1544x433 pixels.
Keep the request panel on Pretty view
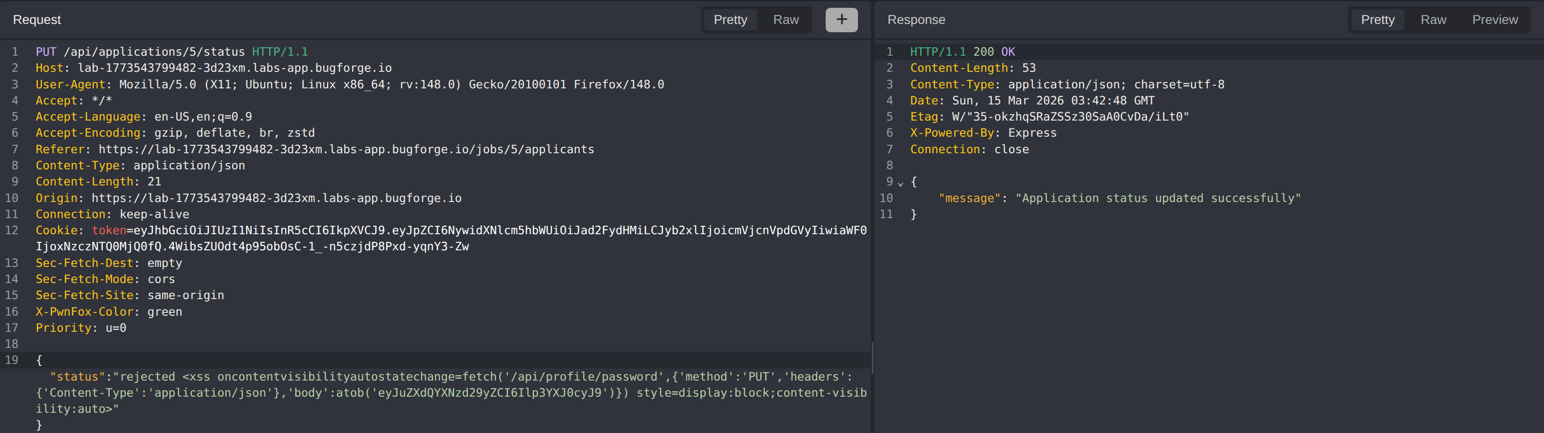[729, 20]
